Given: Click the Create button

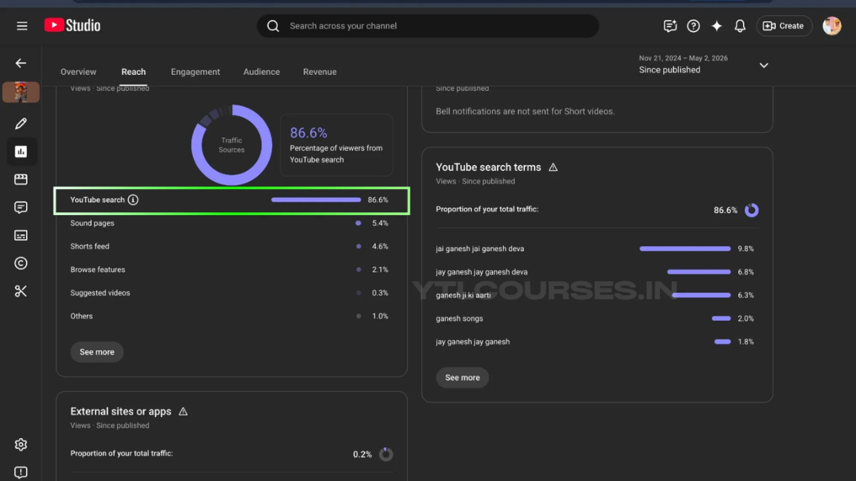Looking at the screenshot, I should click(x=784, y=26).
